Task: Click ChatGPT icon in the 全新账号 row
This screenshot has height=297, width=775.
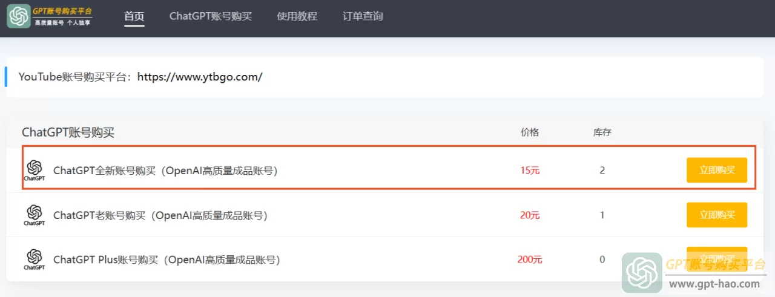Action: (x=35, y=171)
